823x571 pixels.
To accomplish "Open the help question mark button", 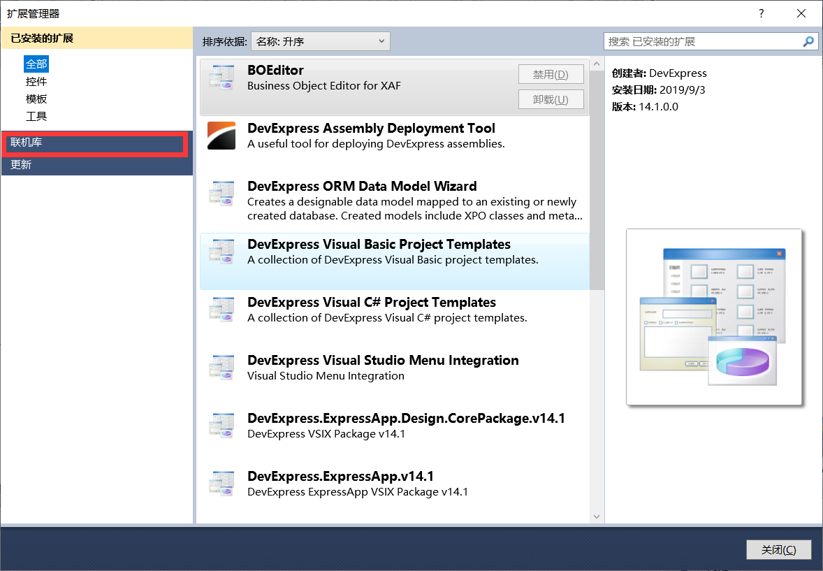I will pyautogui.click(x=761, y=13).
